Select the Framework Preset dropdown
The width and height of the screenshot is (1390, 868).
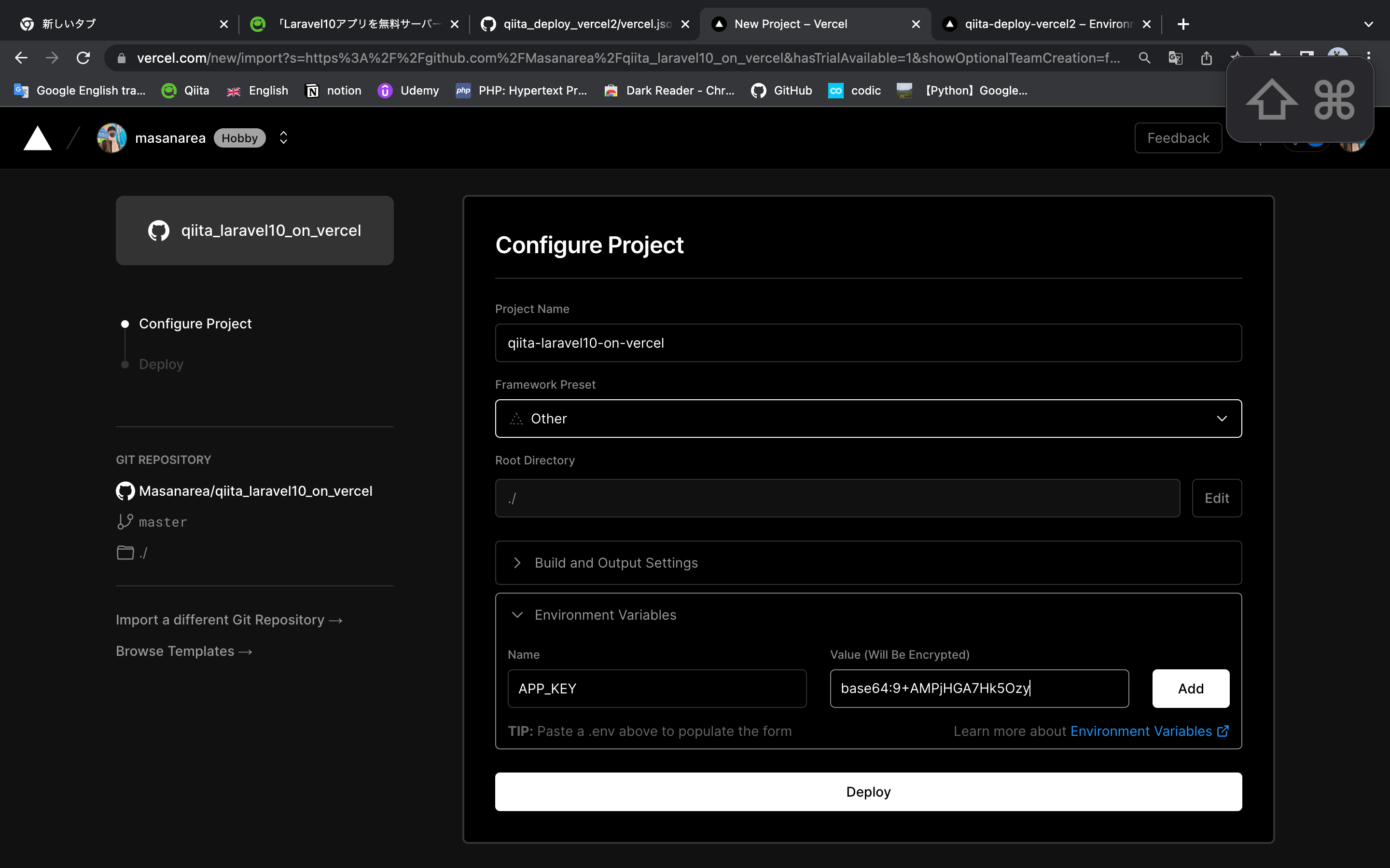click(869, 418)
